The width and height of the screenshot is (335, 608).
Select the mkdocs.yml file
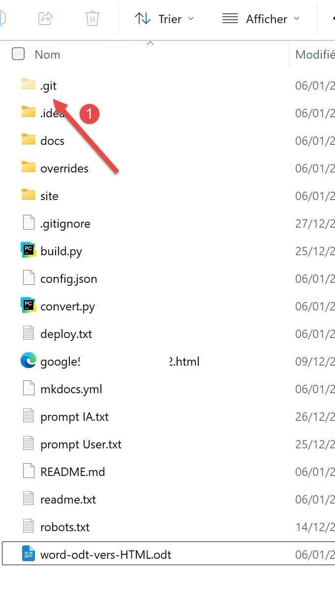[x=167, y=389]
